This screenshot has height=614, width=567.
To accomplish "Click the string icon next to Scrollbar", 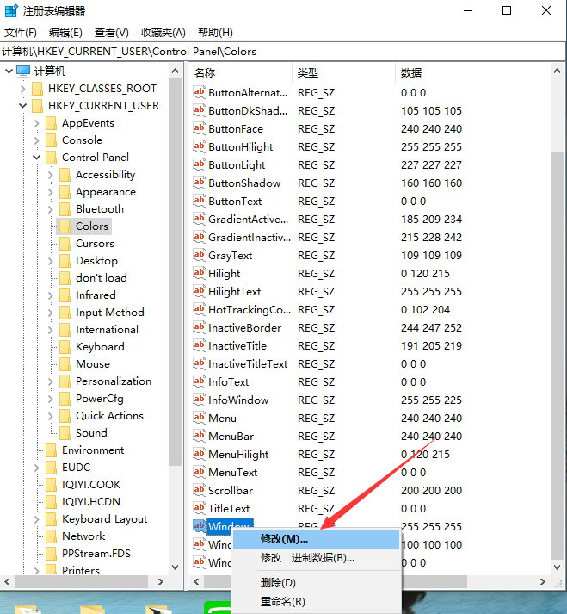I will pos(200,491).
